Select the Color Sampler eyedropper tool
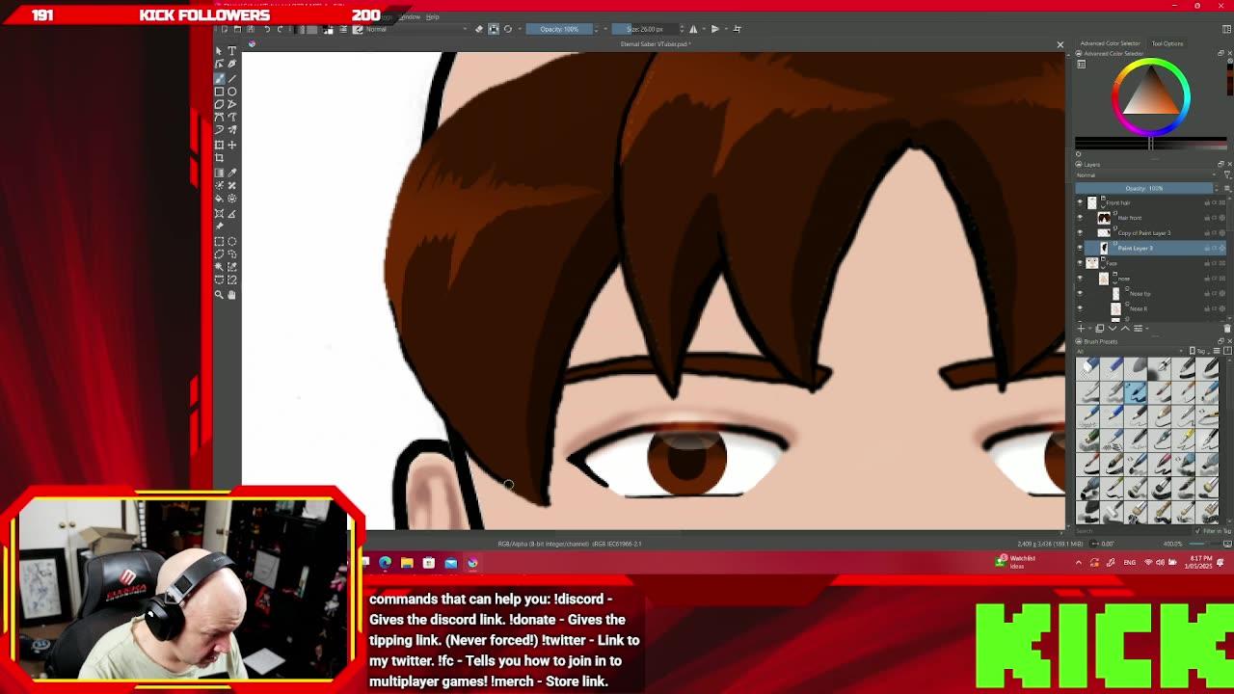Image resolution: width=1234 pixels, height=694 pixels. point(231,173)
